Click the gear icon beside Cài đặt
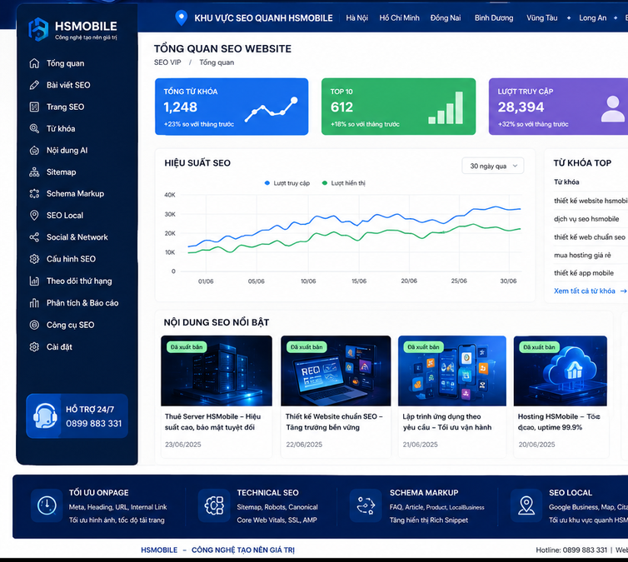 tap(34, 346)
